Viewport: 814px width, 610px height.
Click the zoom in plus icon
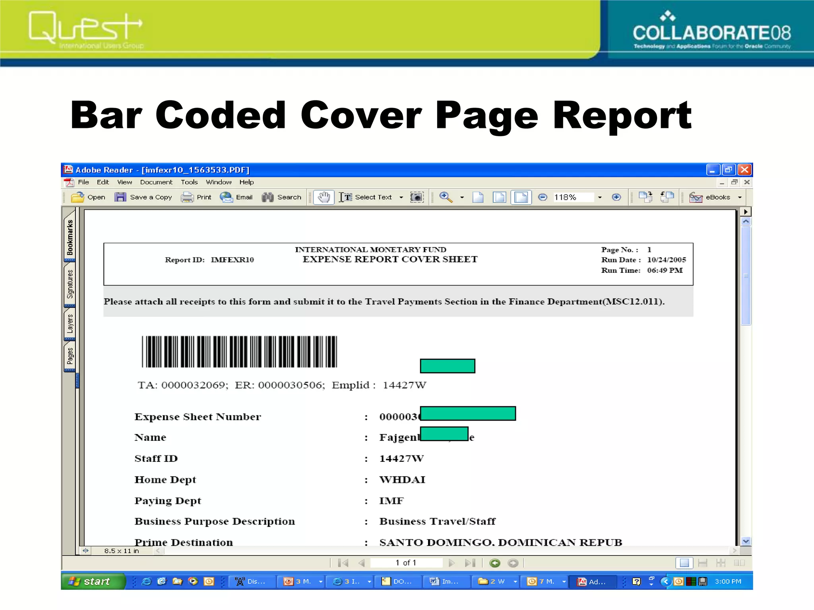pos(616,197)
